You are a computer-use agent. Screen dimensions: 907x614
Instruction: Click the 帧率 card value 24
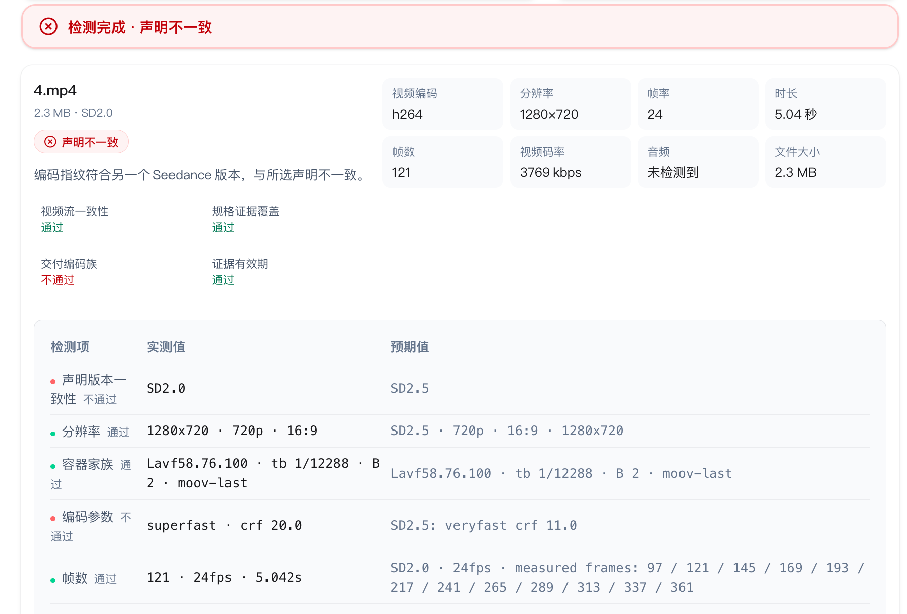click(x=655, y=114)
